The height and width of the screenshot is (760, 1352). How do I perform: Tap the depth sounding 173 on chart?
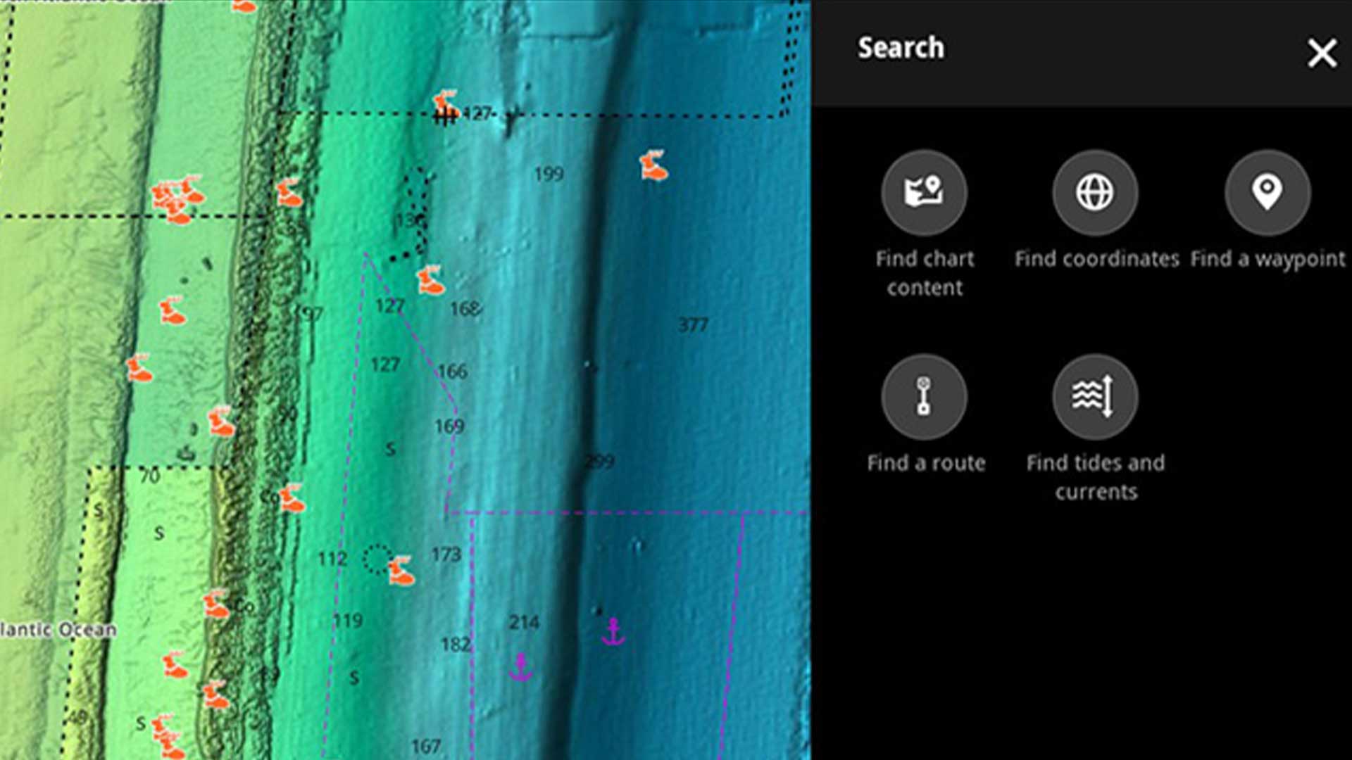click(446, 555)
